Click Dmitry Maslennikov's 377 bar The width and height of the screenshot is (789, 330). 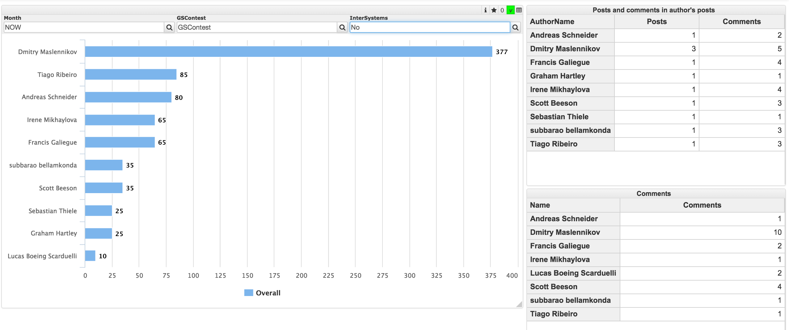click(x=288, y=52)
